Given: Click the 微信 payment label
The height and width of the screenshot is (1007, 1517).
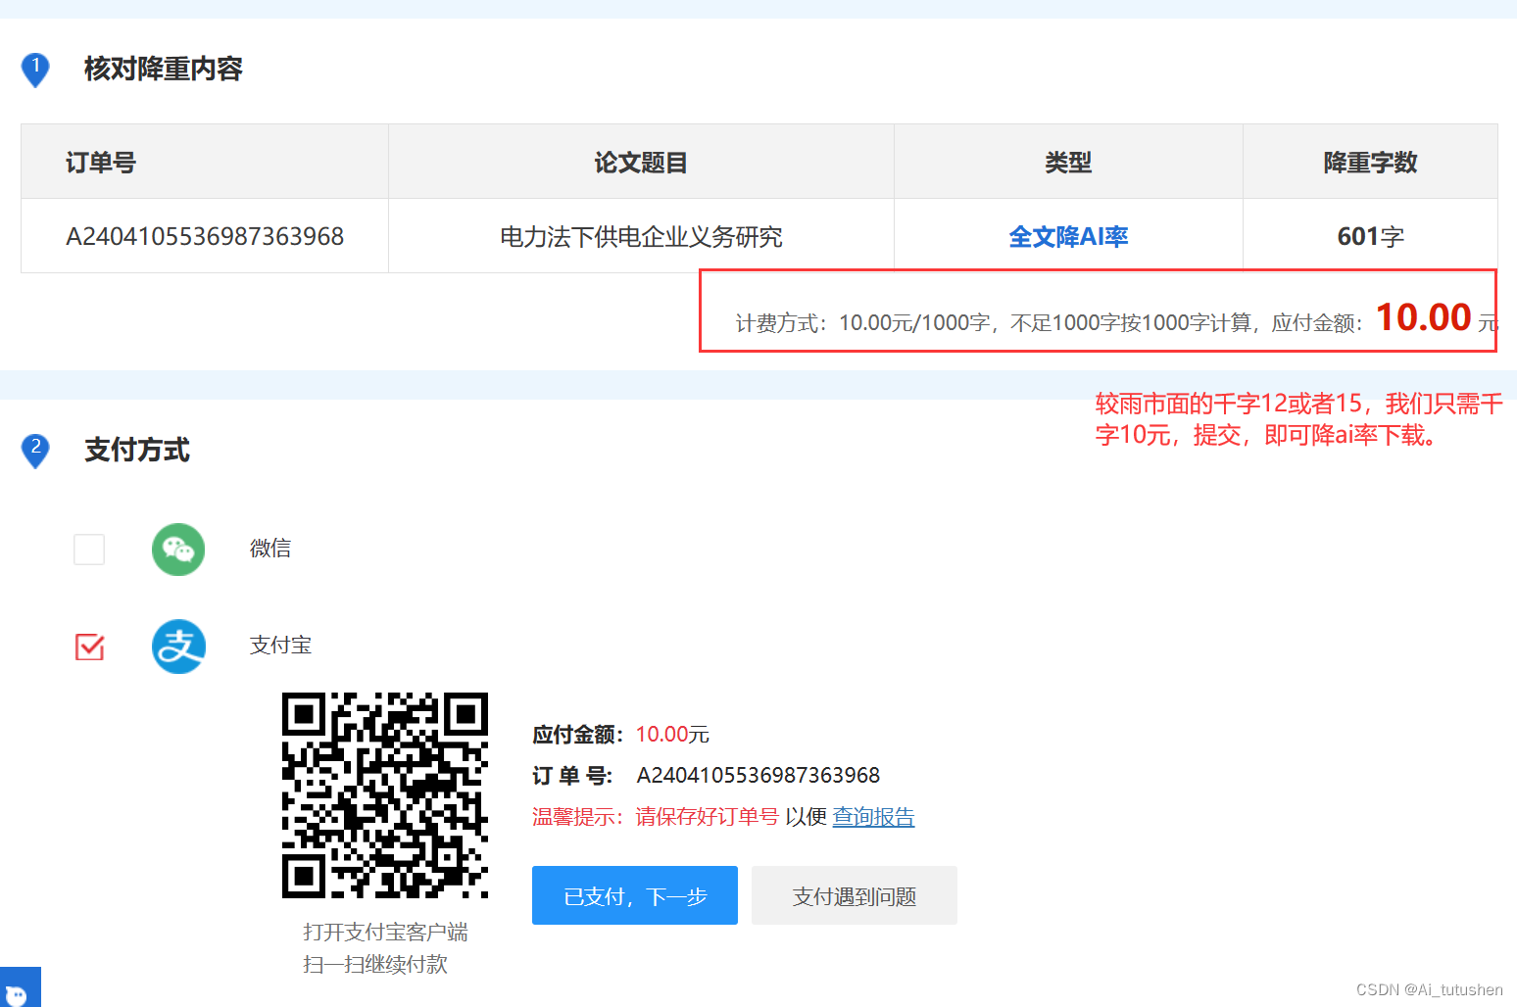Looking at the screenshot, I should (x=270, y=549).
